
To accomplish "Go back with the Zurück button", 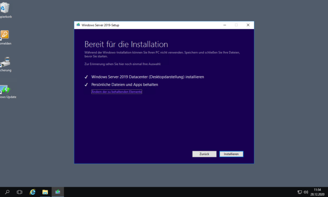I will pyautogui.click(x=204, y=154).
